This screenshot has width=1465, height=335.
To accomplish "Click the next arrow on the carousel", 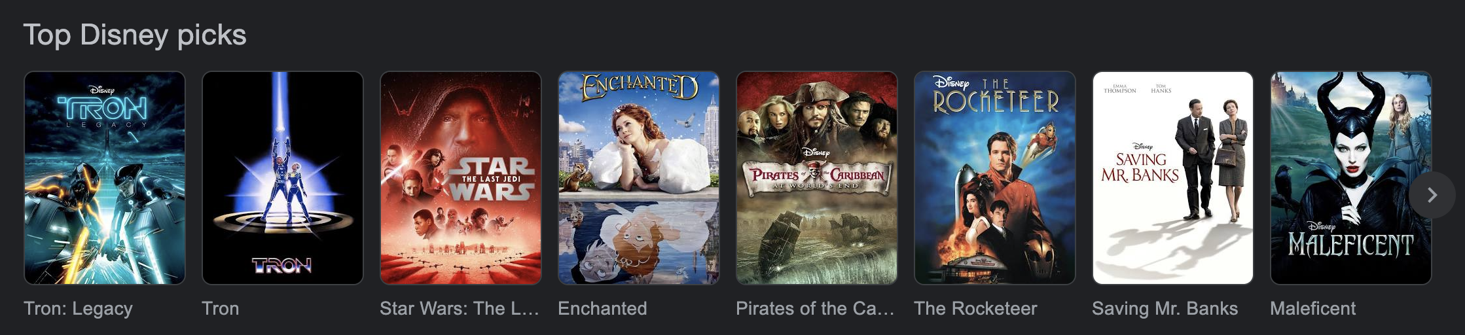I will (1432, 194).
